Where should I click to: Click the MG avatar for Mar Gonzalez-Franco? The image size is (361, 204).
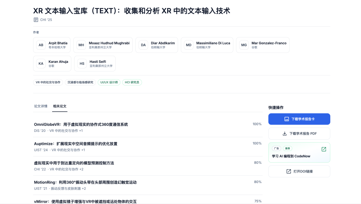pyautogui.click(x=244, y=45)
